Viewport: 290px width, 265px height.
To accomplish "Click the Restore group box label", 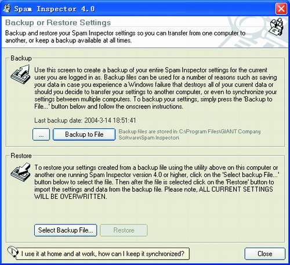I will 21,155.
